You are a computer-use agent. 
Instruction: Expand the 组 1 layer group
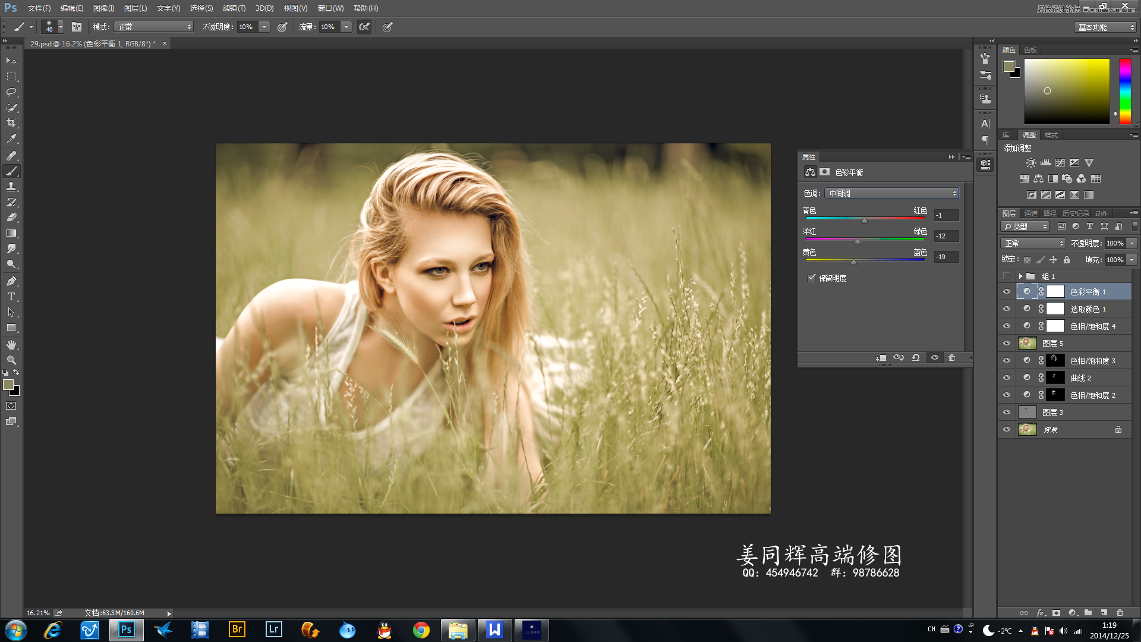(1020, 276)
